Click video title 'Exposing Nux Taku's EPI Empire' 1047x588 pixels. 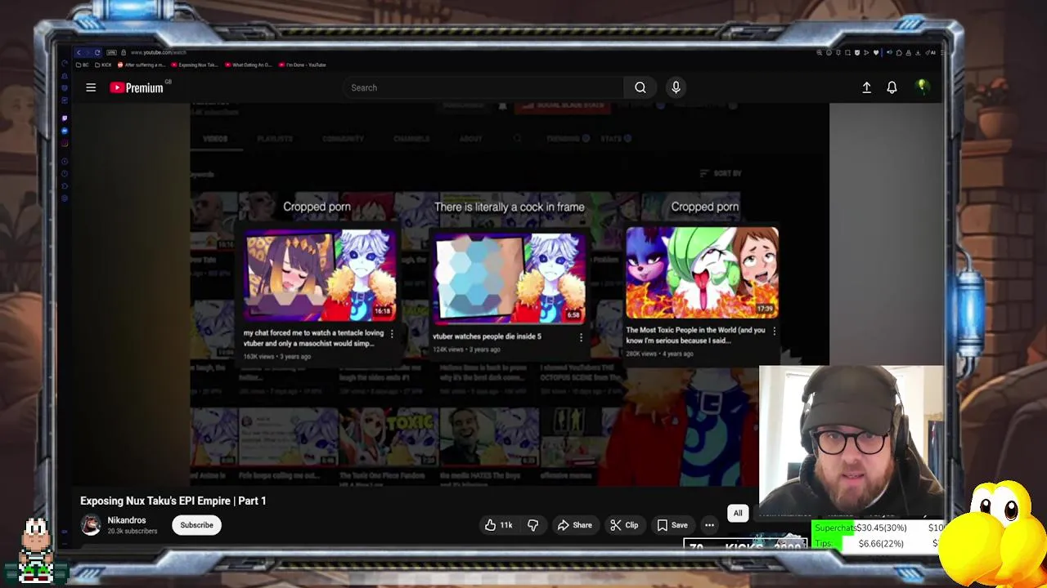pos(173,501)
